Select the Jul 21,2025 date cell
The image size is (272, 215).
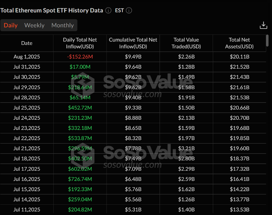point(27,148)
